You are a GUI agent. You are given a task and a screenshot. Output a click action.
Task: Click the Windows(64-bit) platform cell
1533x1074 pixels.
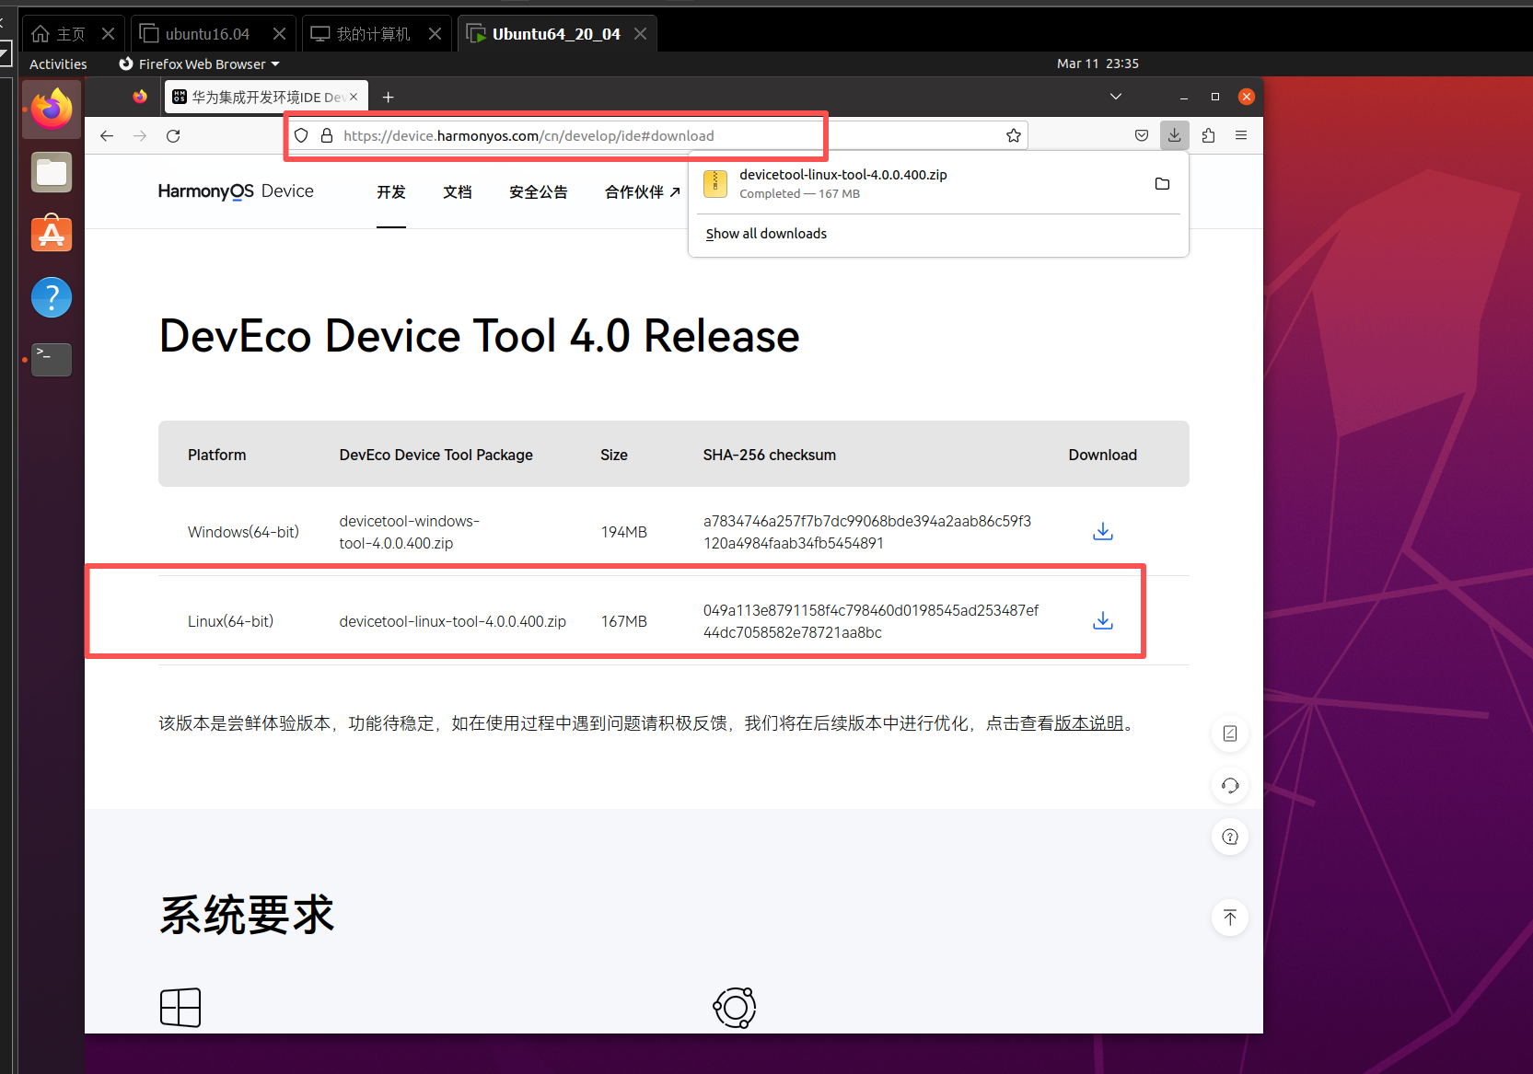click(x=243, y=532)
